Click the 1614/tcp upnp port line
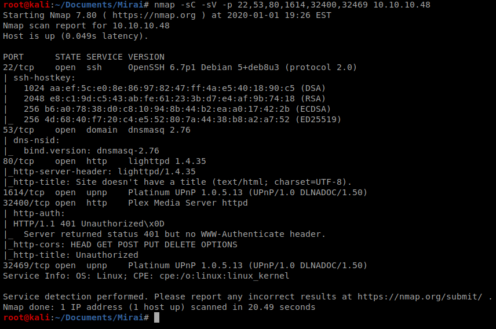The height and width of the screenshot is (329, 496). click(185, 192)
